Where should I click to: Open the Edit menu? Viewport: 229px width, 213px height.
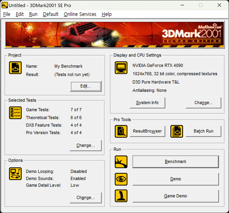click(19, 14)
